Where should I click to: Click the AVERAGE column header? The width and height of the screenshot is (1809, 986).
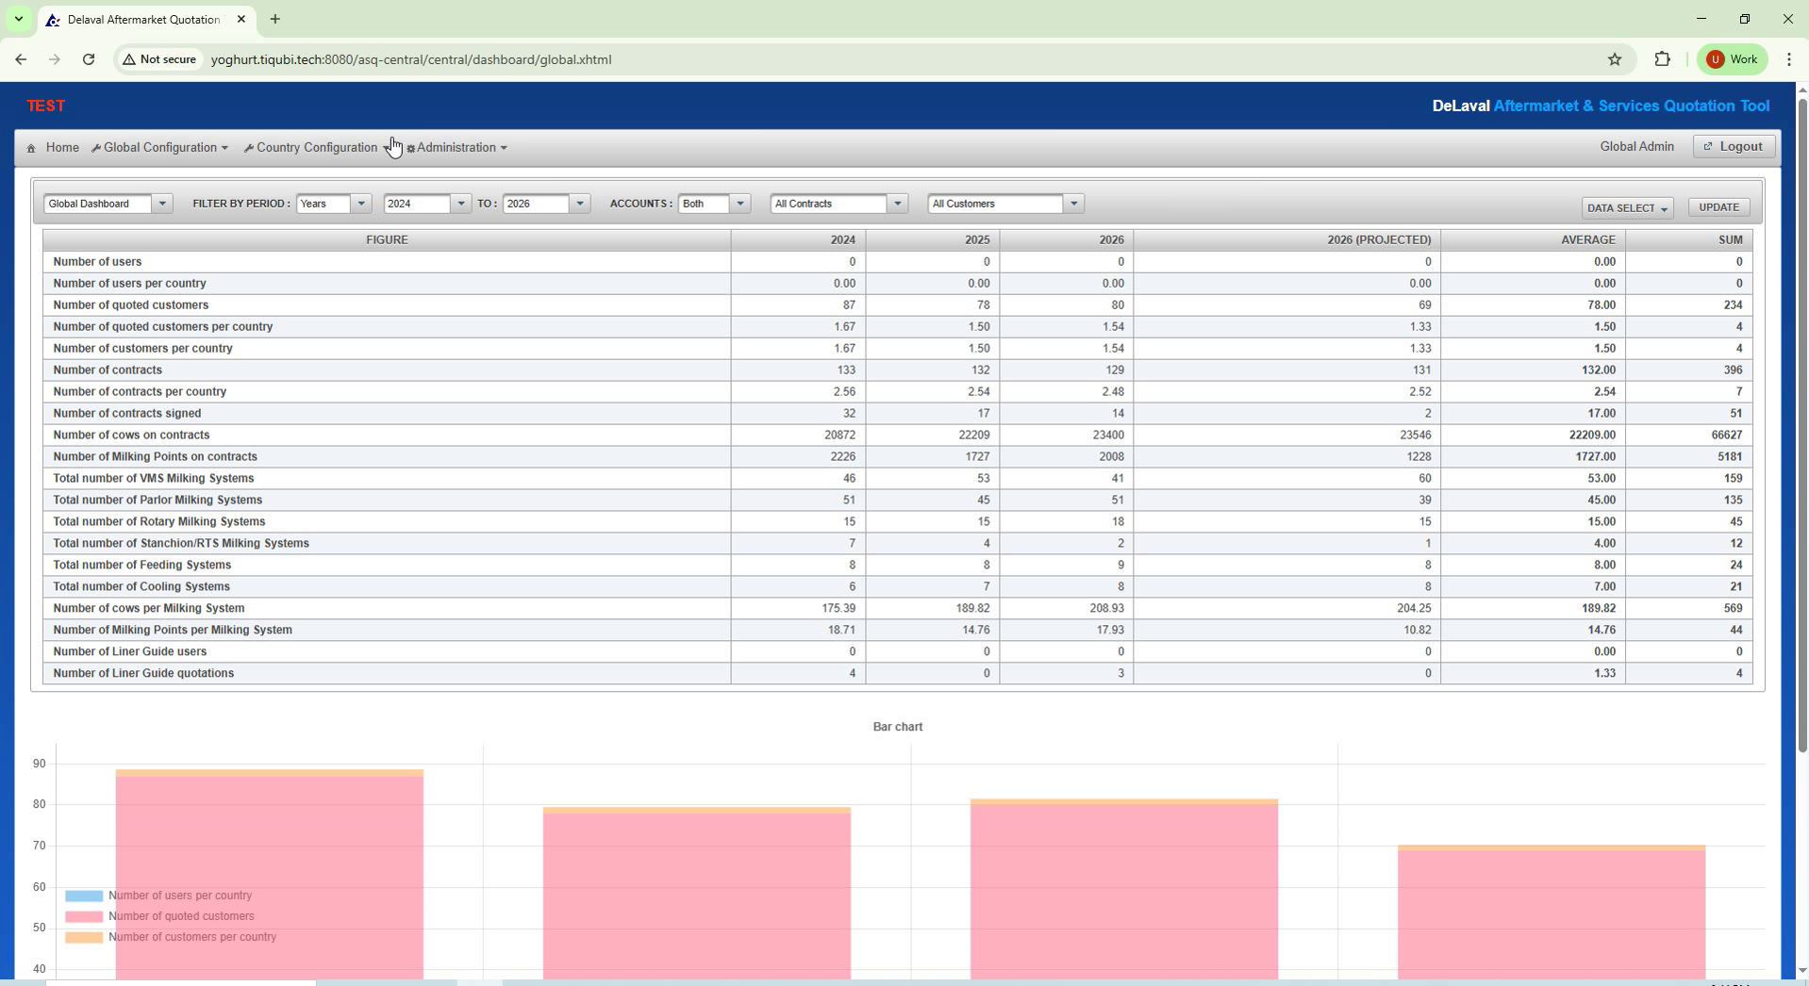coord(1532,240)
